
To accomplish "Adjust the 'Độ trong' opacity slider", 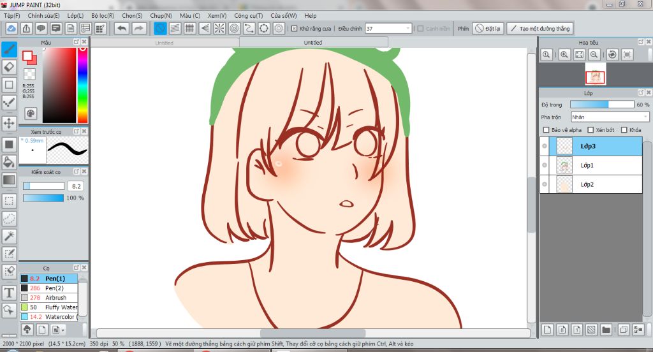I will [602, 105].
